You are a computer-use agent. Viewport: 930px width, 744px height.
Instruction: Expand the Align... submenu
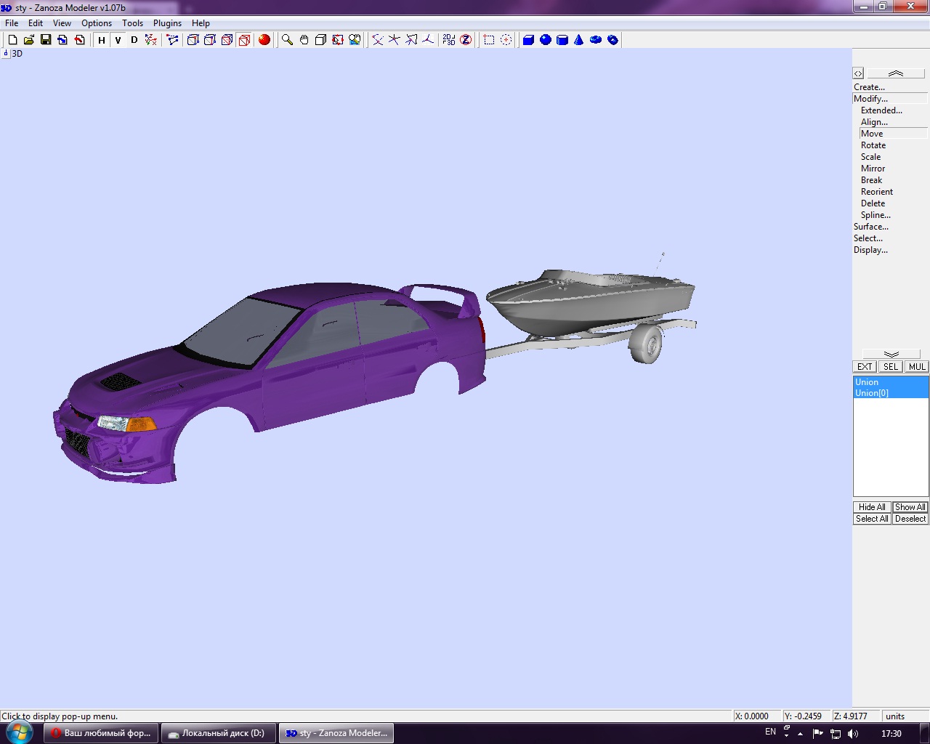click(874, 122)
